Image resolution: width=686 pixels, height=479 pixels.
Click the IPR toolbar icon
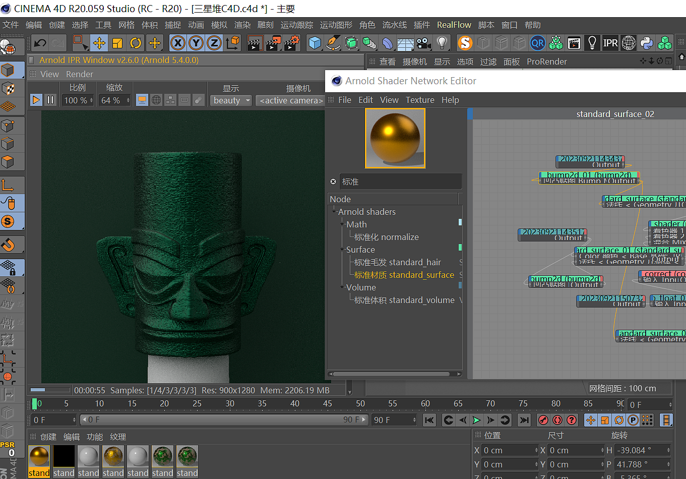point(610,43)
